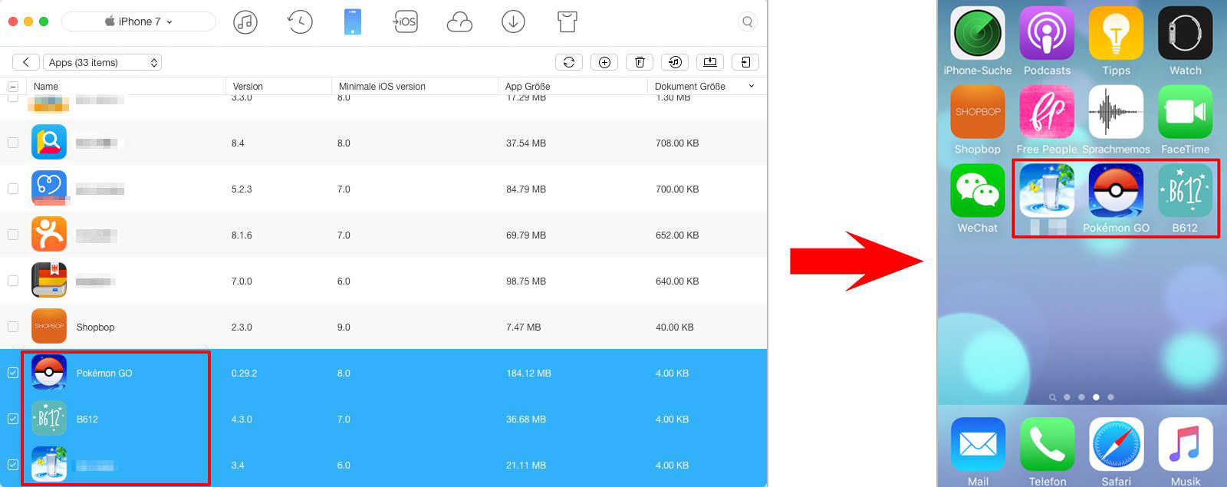This screenshot has width=1227, height=487.
Task: Open Watch app on phone screen
Action: (x=1185, y=33)
